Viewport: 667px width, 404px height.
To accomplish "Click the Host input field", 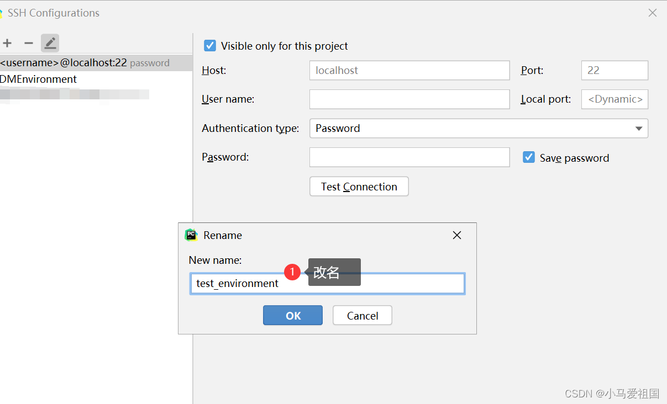I will (409, 70).
